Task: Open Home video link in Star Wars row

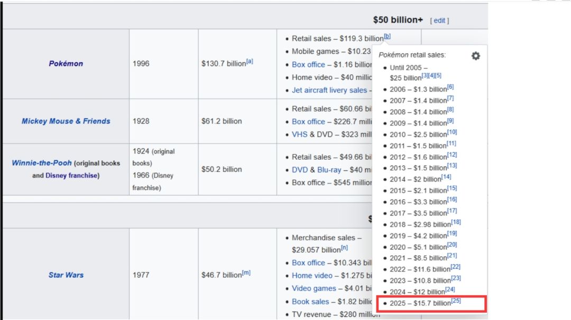Action: pos(312,276)
